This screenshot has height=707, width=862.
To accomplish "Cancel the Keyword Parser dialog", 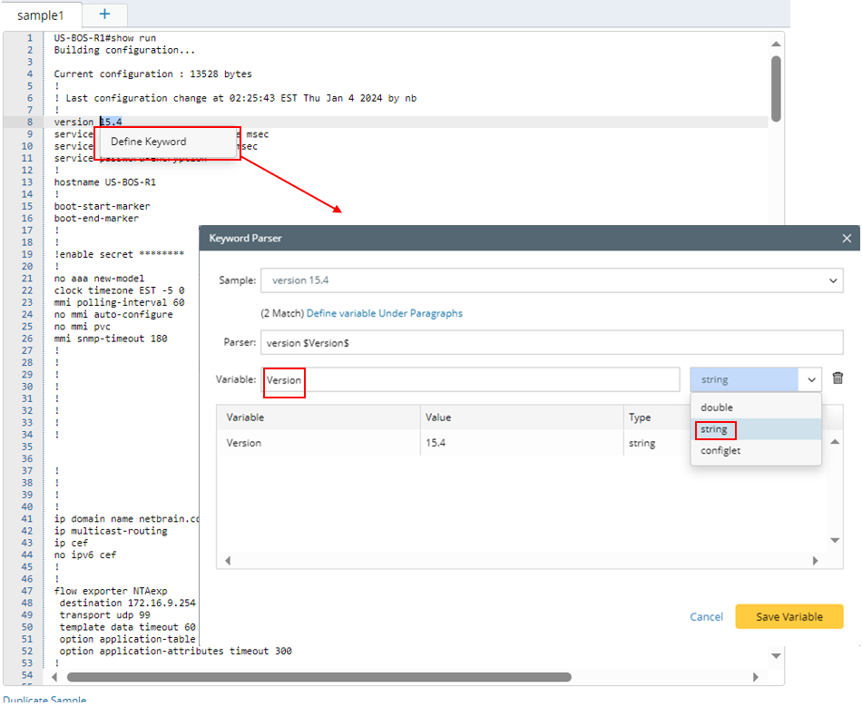I will tap(706, 616).
